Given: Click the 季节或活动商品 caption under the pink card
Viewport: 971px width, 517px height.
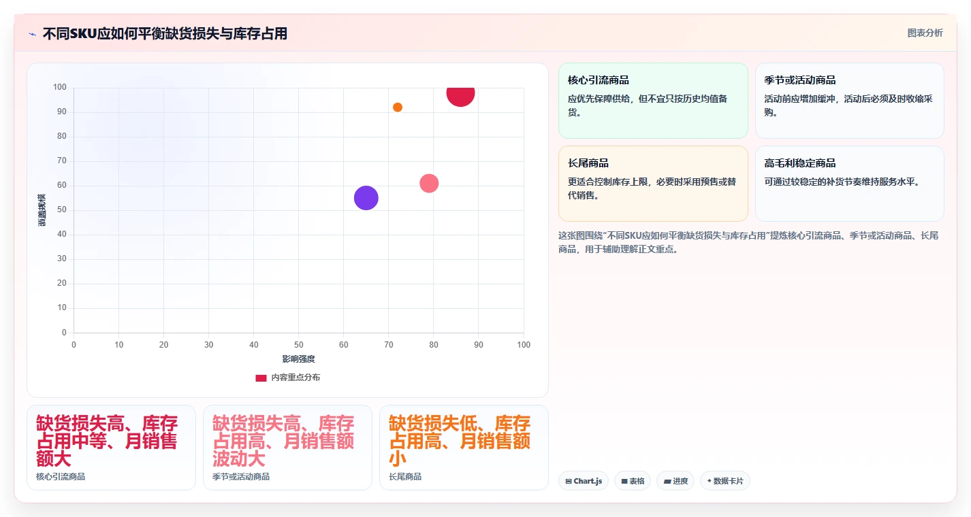Looking at the screenshot, I should tap(241, 477).
